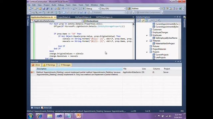This screenshot has height=119, width=213.
Task: Select the Appointments_Deleting error row
Action: 106,73
